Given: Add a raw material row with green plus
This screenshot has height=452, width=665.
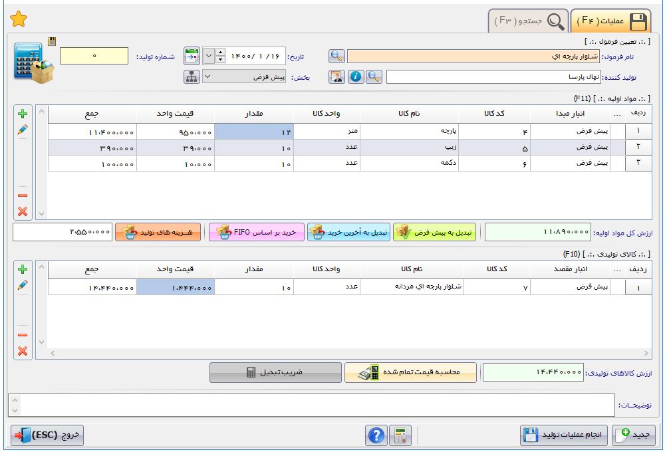Looking at the screenshot, I should tap(23, 114).
